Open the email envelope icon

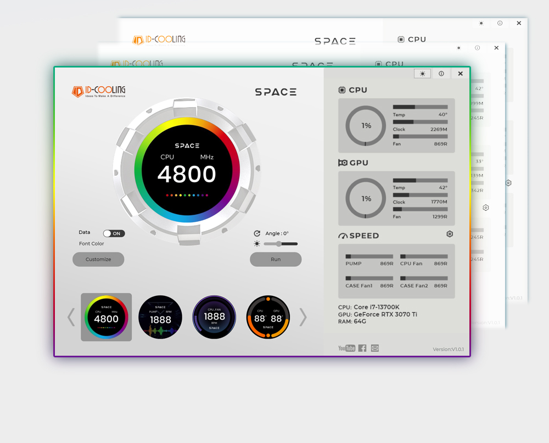(x=375, y=348)
